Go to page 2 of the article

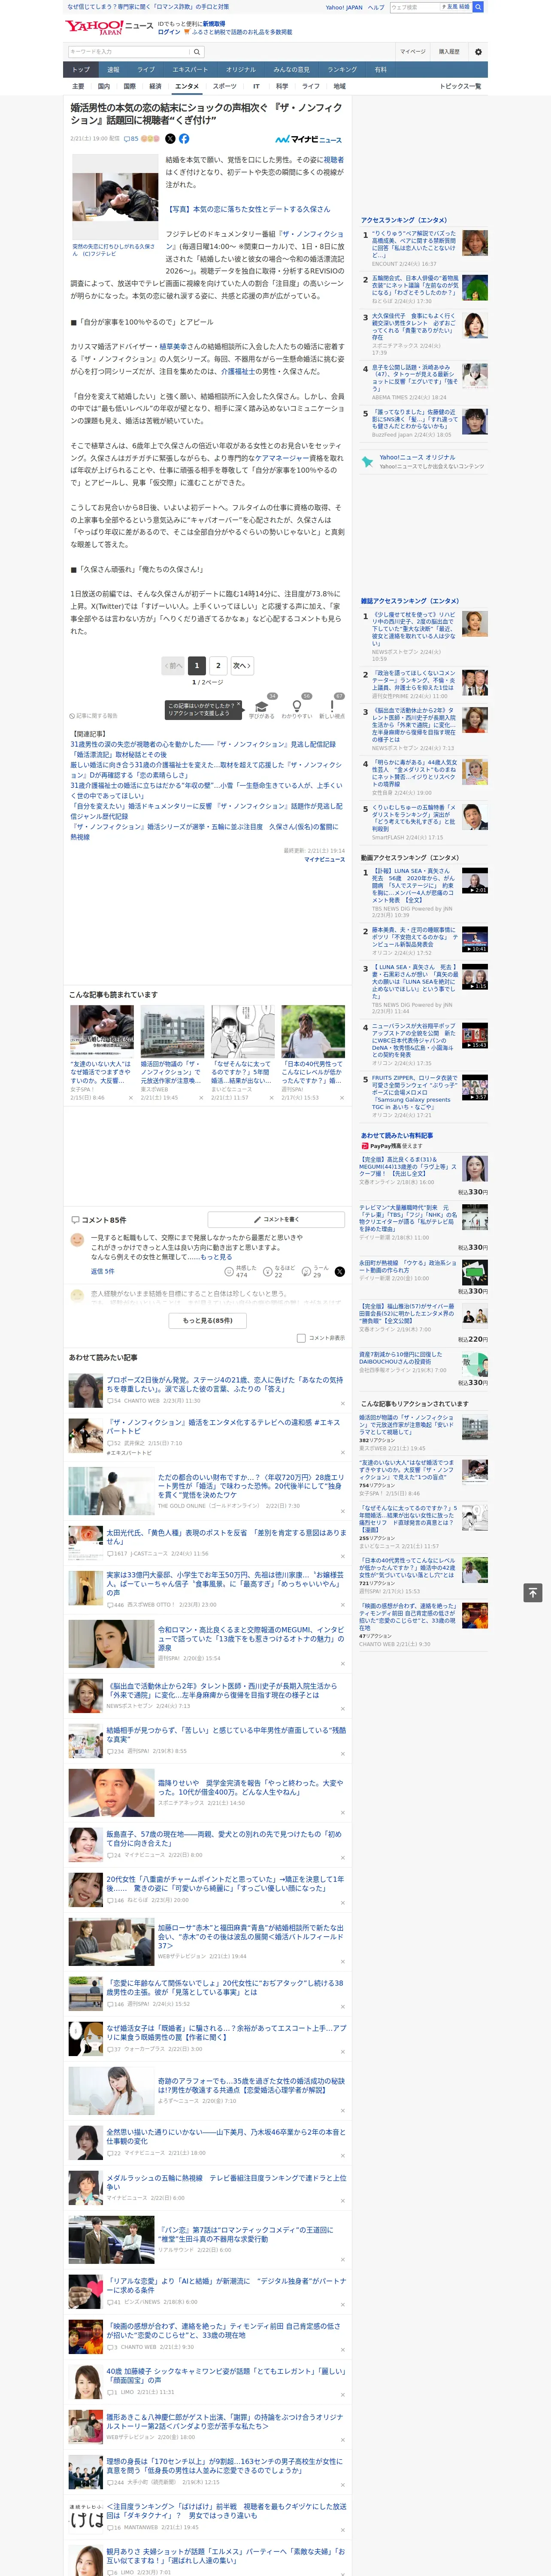pos(218,665)
